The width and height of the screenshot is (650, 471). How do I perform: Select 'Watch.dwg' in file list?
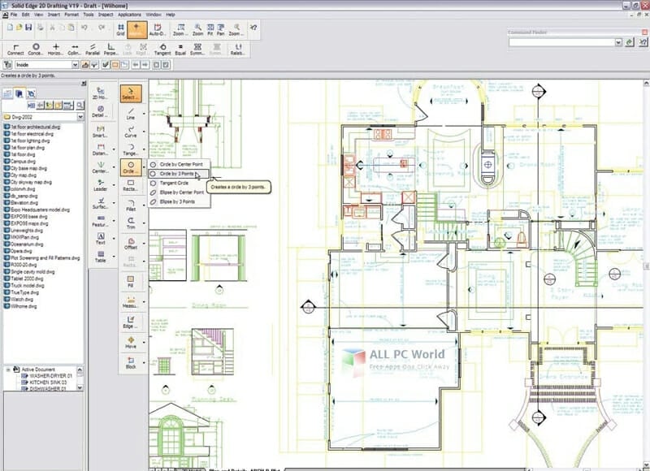pyautogui.click(x=19, y=299)
